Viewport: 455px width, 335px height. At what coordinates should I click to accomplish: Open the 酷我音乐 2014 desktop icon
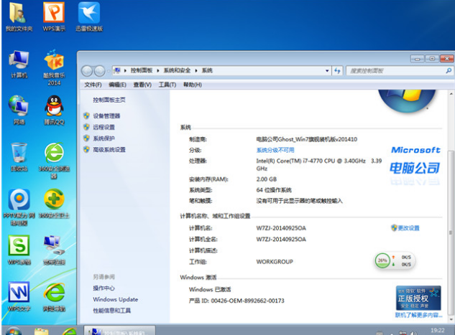[x=54, y=67]
